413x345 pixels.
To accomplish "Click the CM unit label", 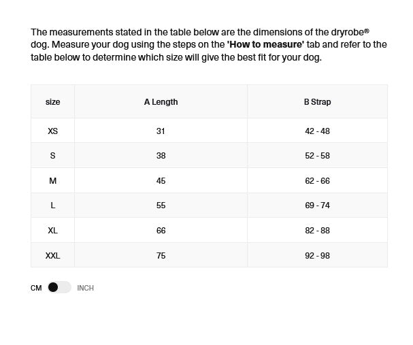I will [36, 288].
